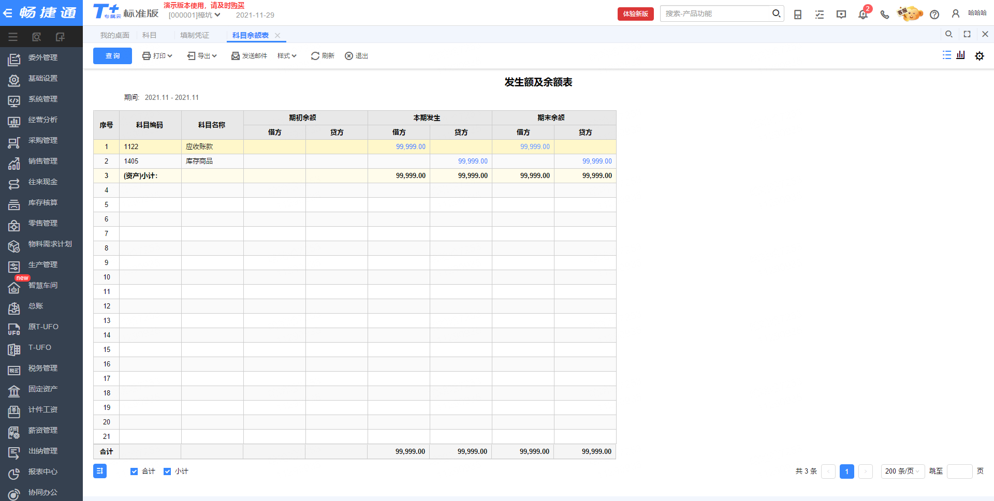The width and height of the screenshot is (994, 501).
Task: Open the task checklist icon in header
Action: 820,14
